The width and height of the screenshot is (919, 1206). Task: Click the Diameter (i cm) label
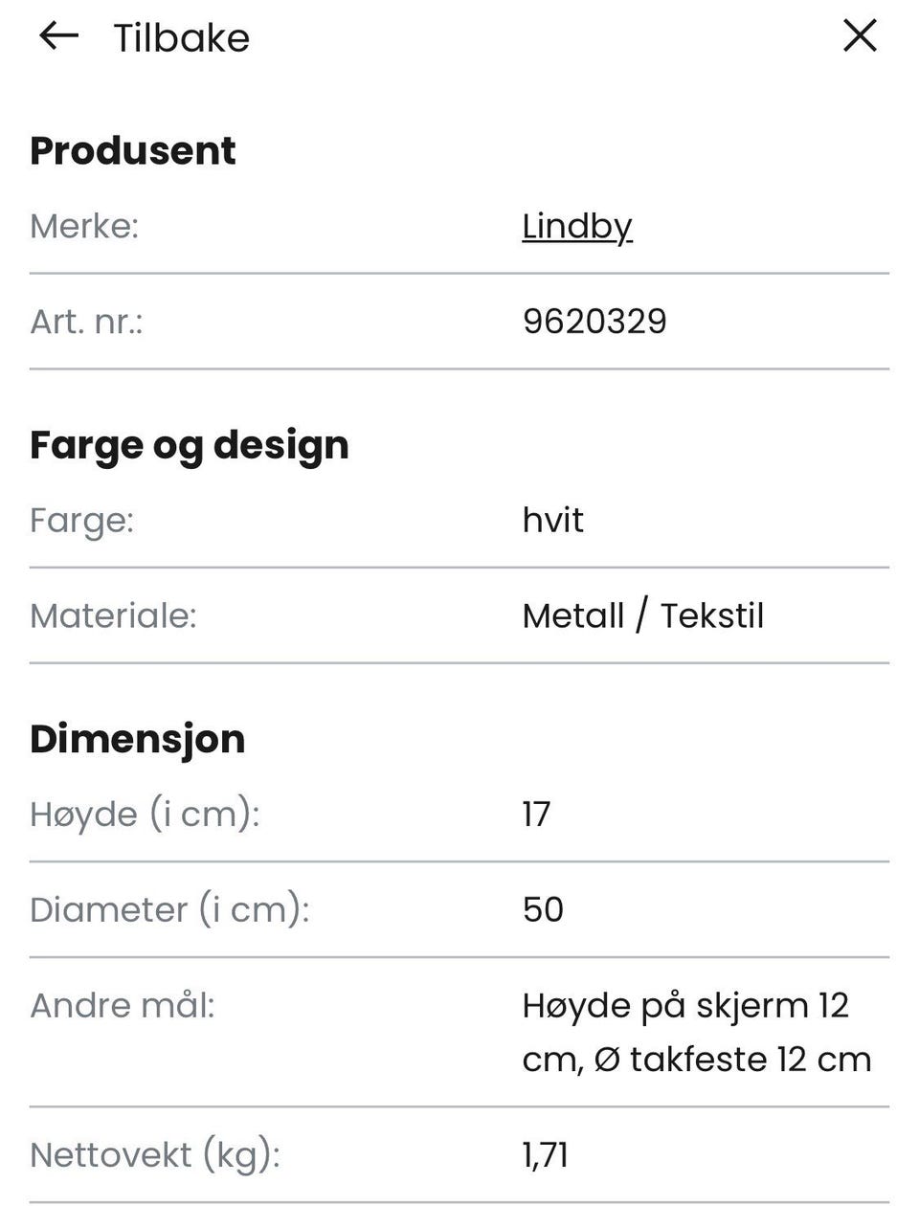click(169, 909)
